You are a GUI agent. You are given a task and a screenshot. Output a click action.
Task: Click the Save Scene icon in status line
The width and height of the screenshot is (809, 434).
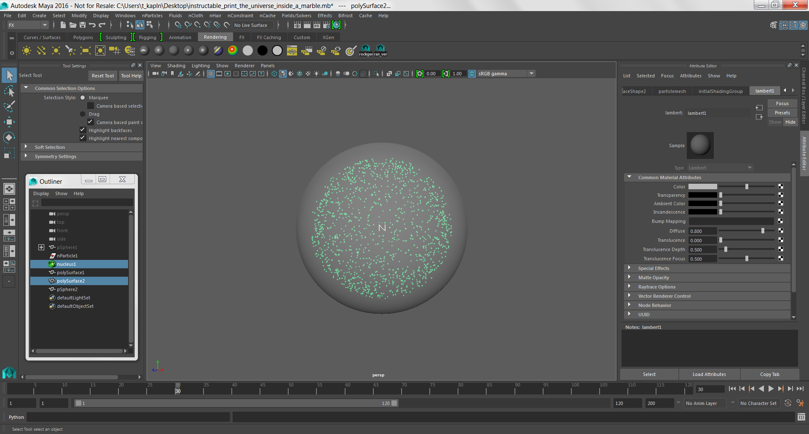coord(83,25)
